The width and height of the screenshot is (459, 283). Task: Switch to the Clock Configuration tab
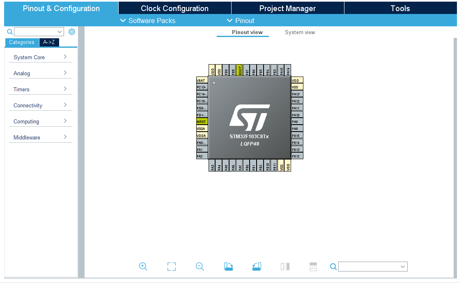click(x=174, y=8)
